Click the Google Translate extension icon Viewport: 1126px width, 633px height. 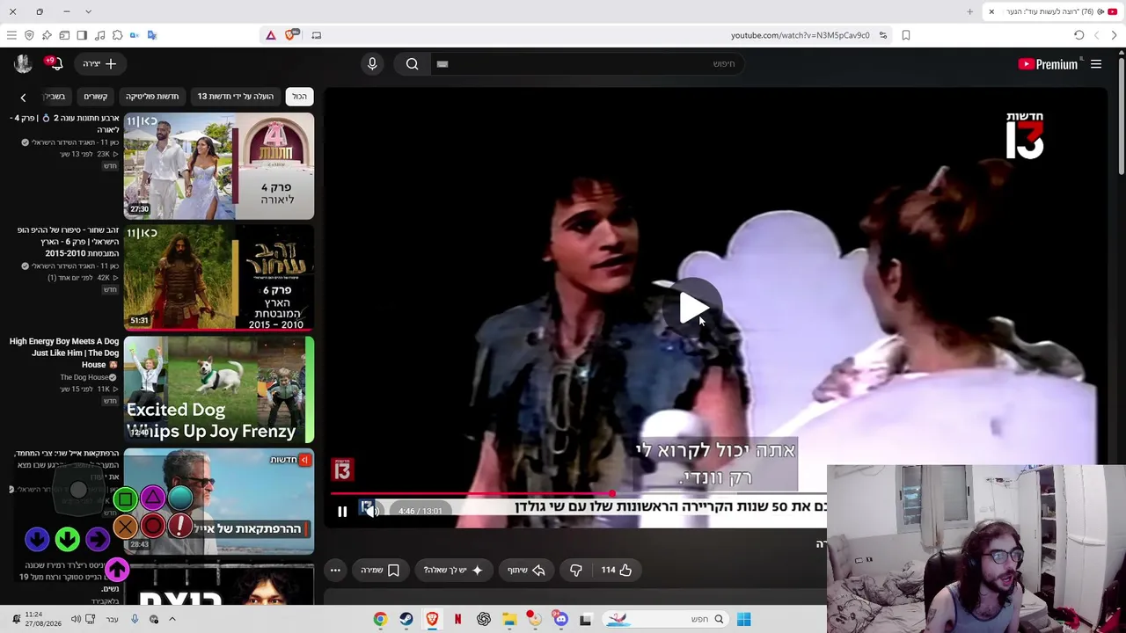click(x=152, y=35)
